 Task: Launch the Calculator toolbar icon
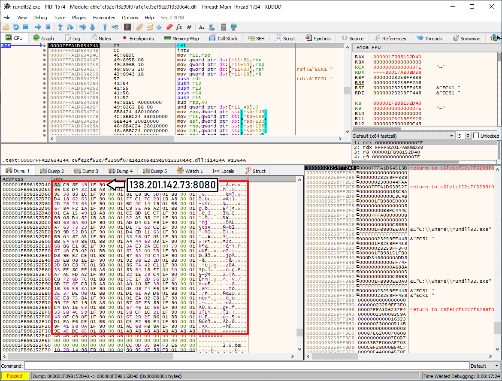(224, 27)
